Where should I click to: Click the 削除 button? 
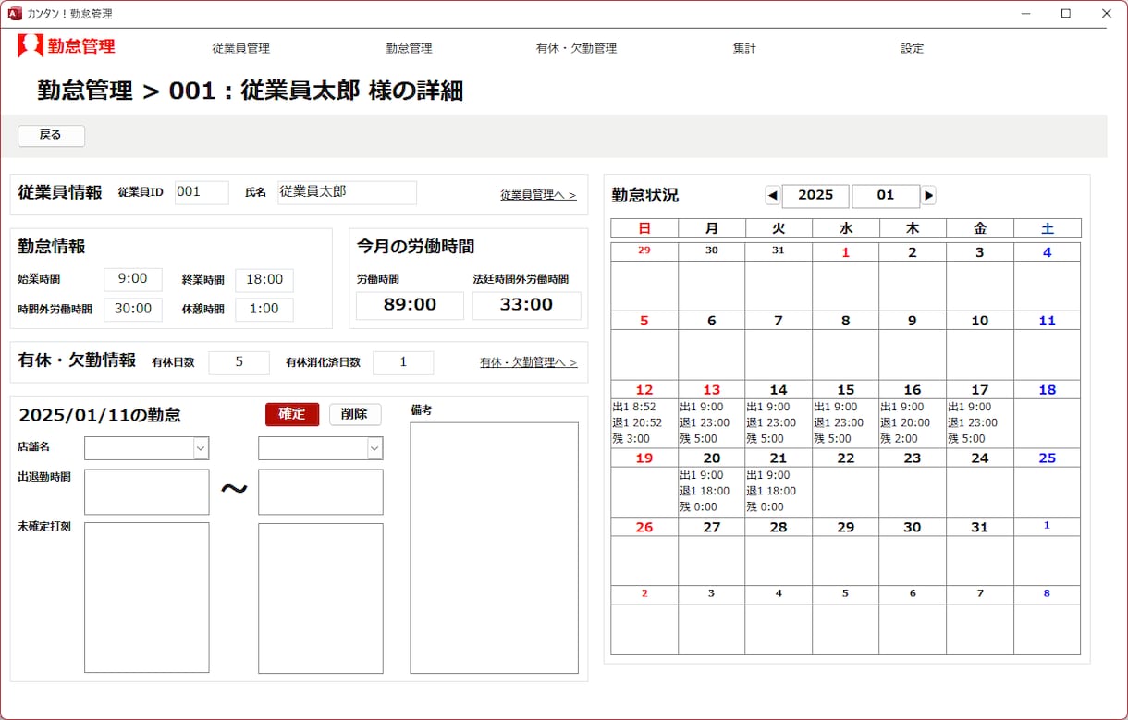pyautogui.click(x=355, y=414)
